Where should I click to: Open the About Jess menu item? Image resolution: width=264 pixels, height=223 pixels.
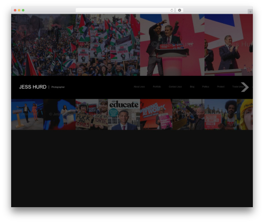139,86
